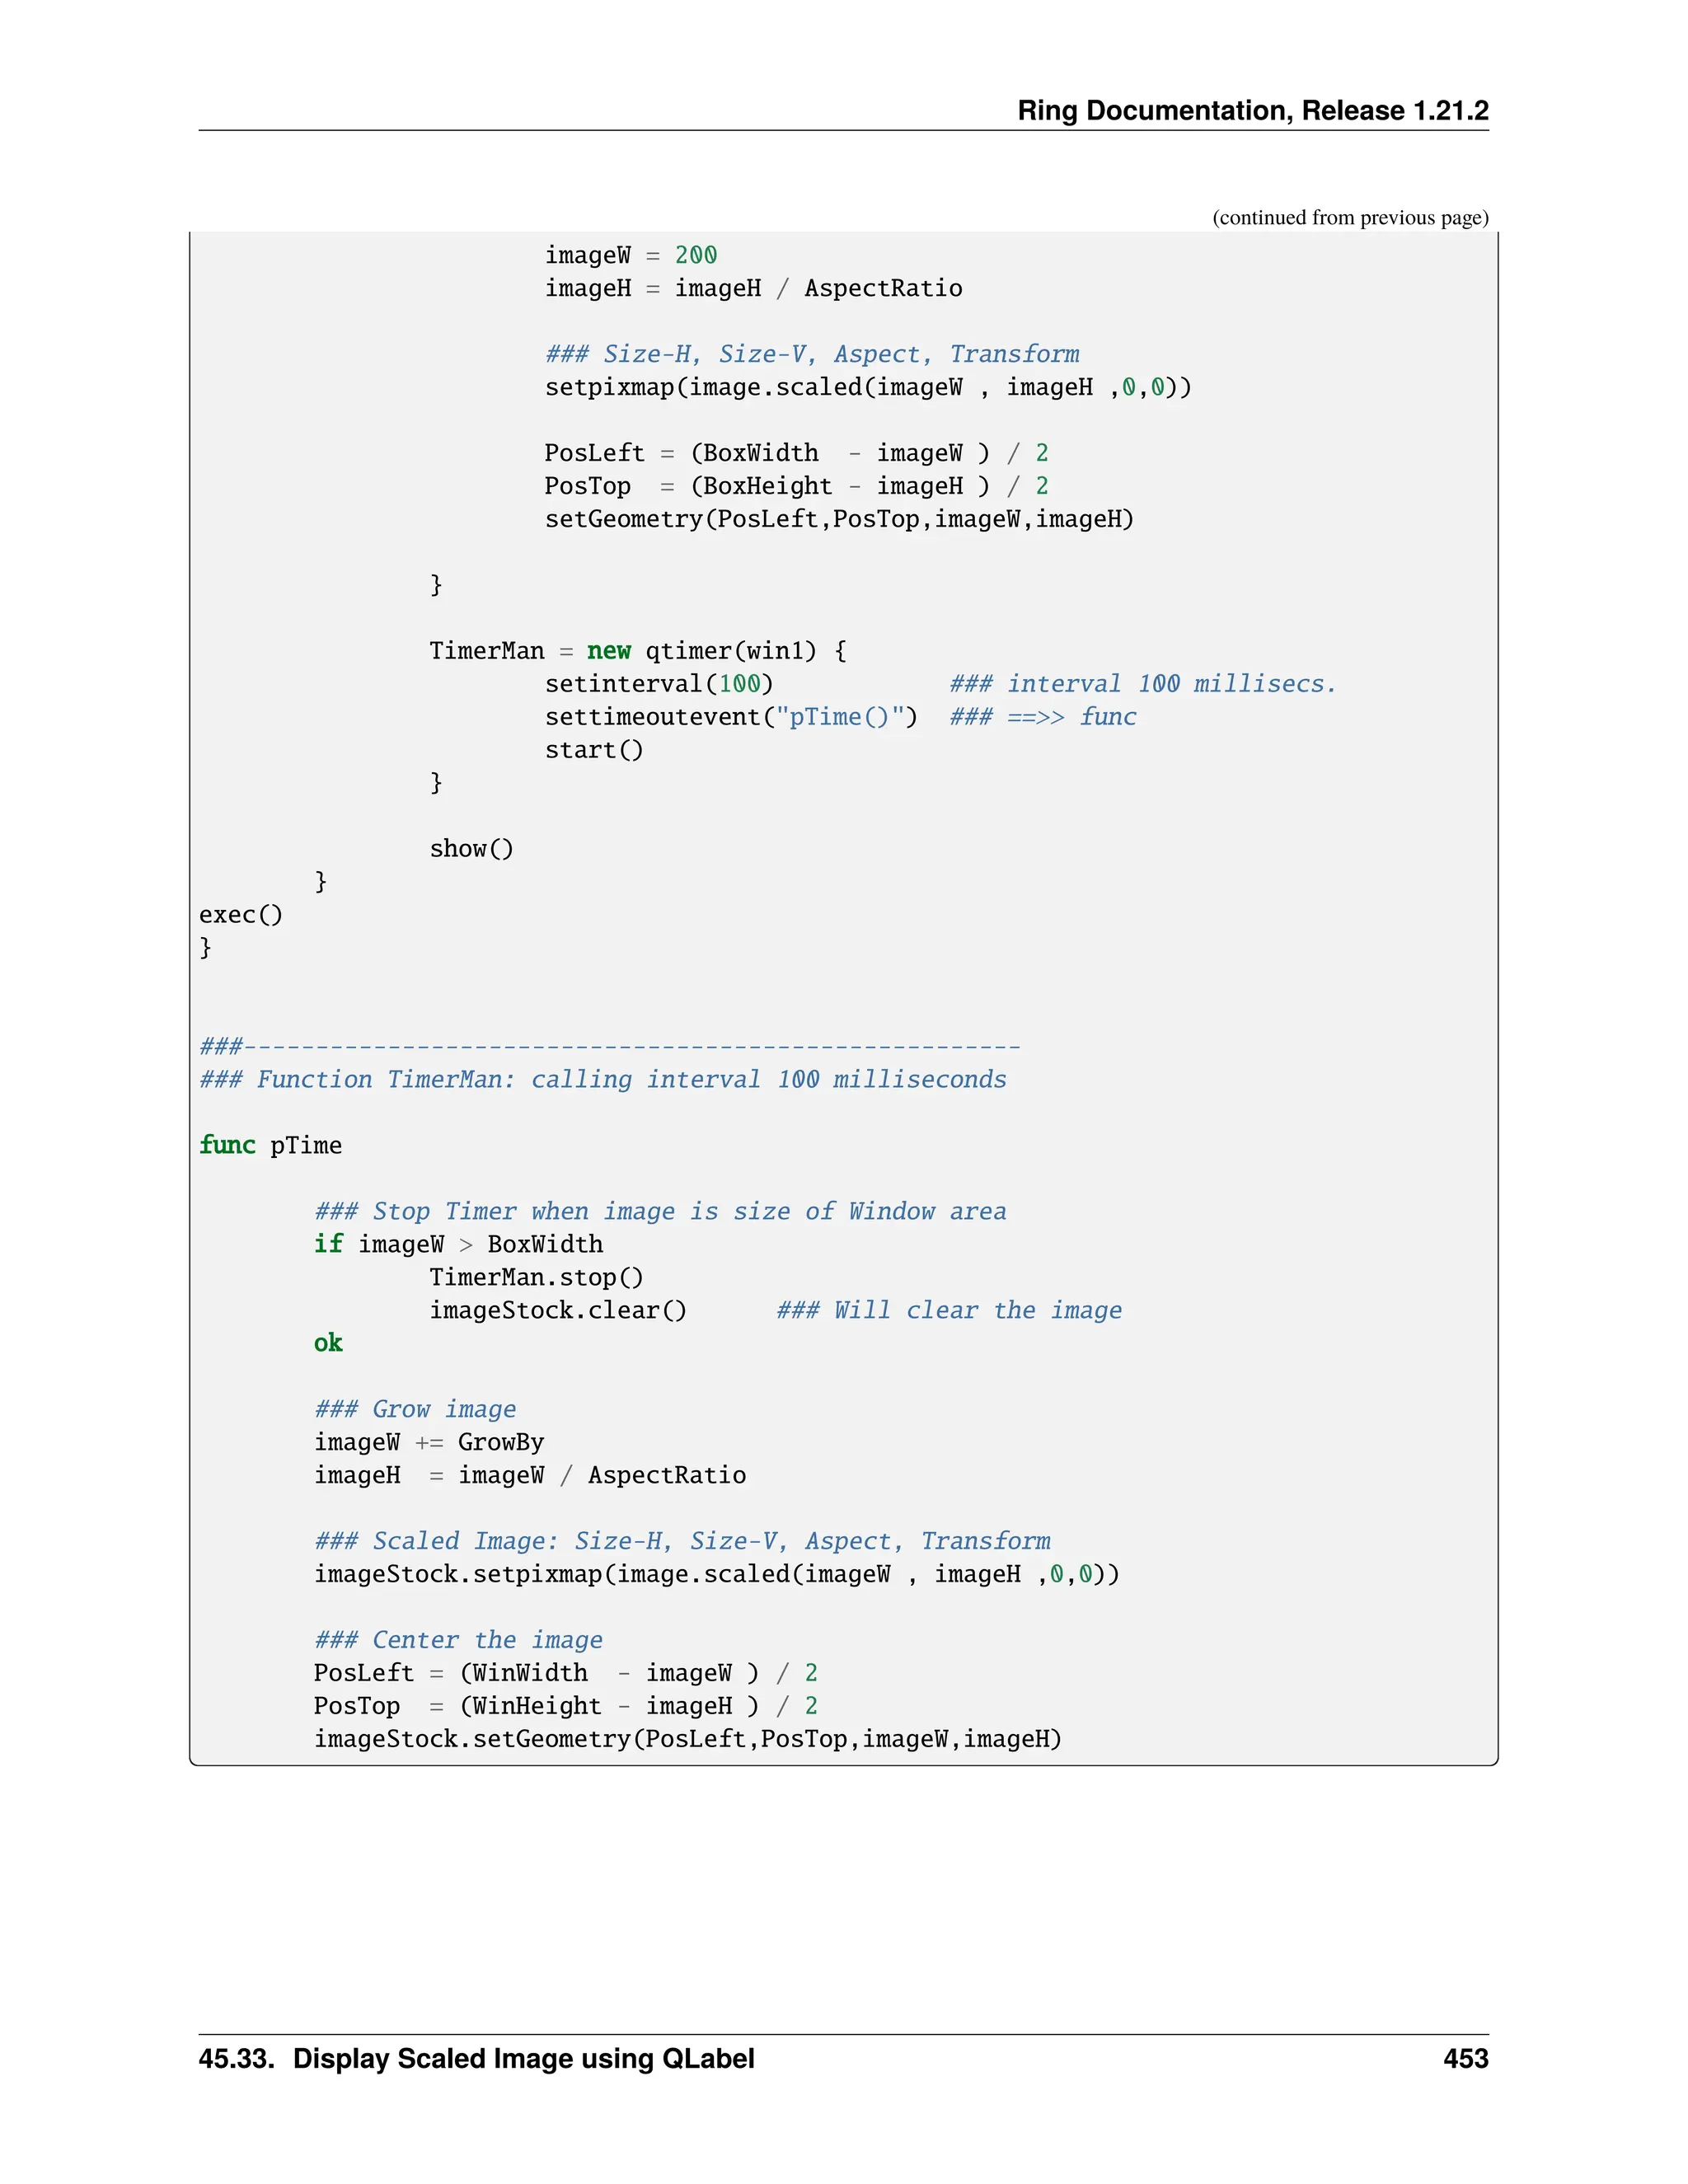Image resolution: width=1688 pixels, height=2184 pixels.
Task: Click the func pTime definition line
Action: pyautogui.click(x=270, y=1145)
